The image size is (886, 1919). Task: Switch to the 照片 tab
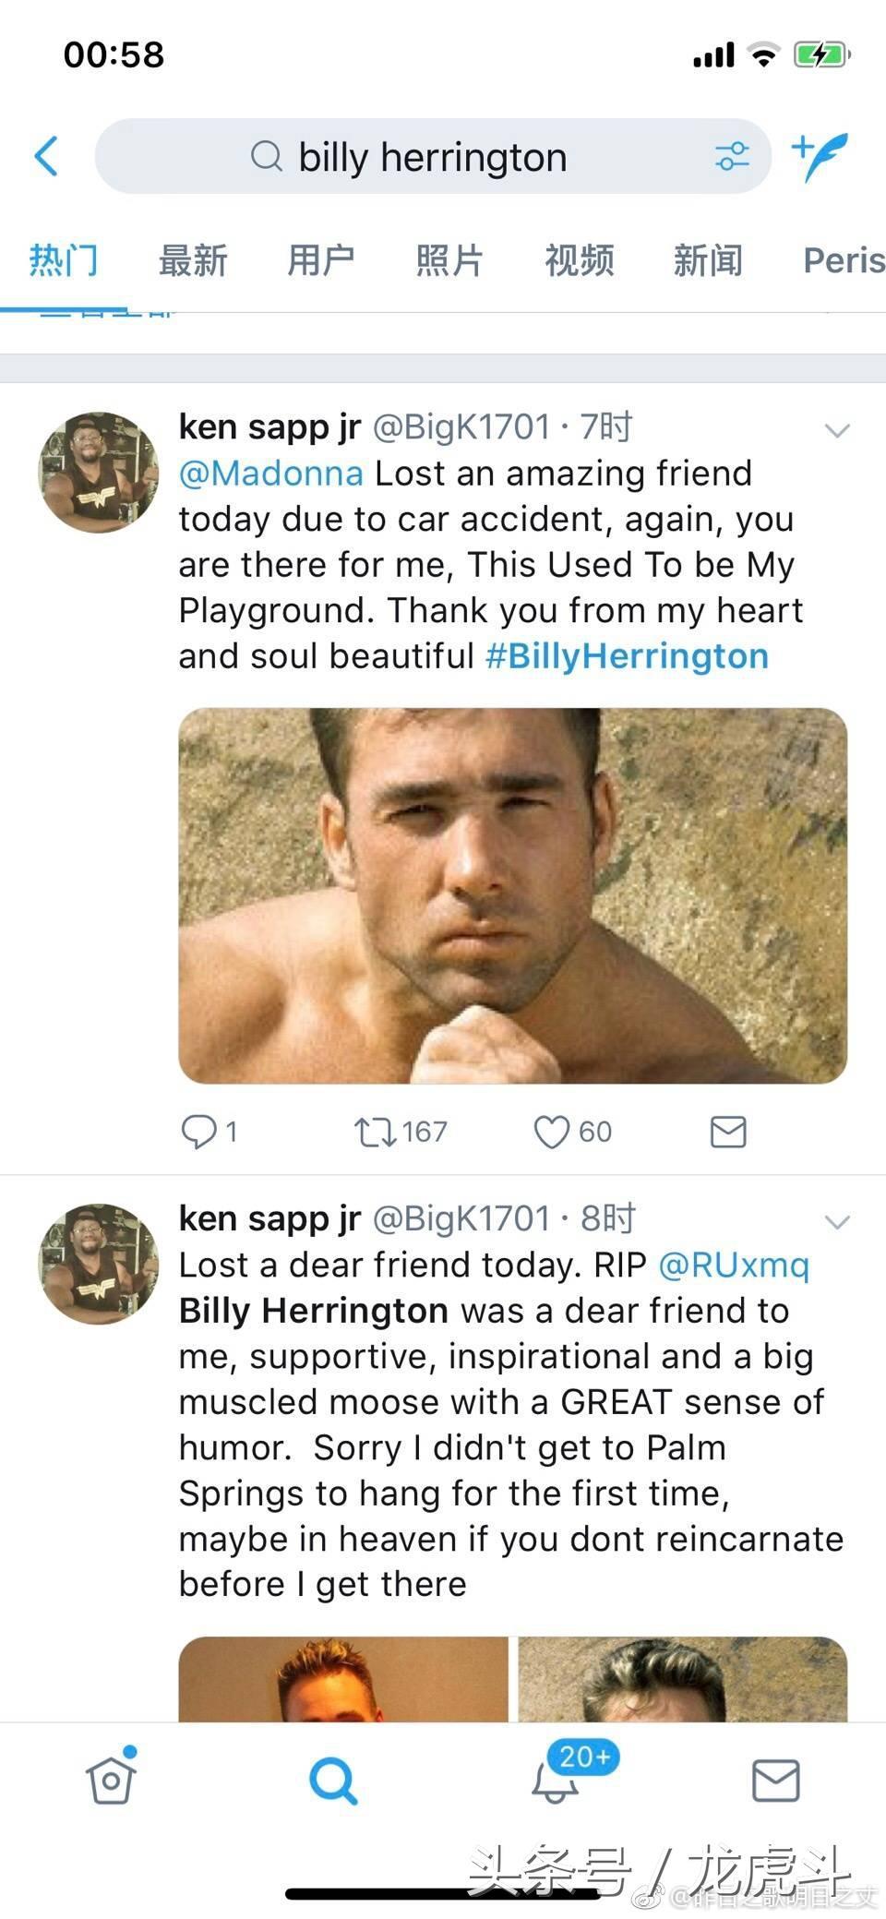click(449, 260)
